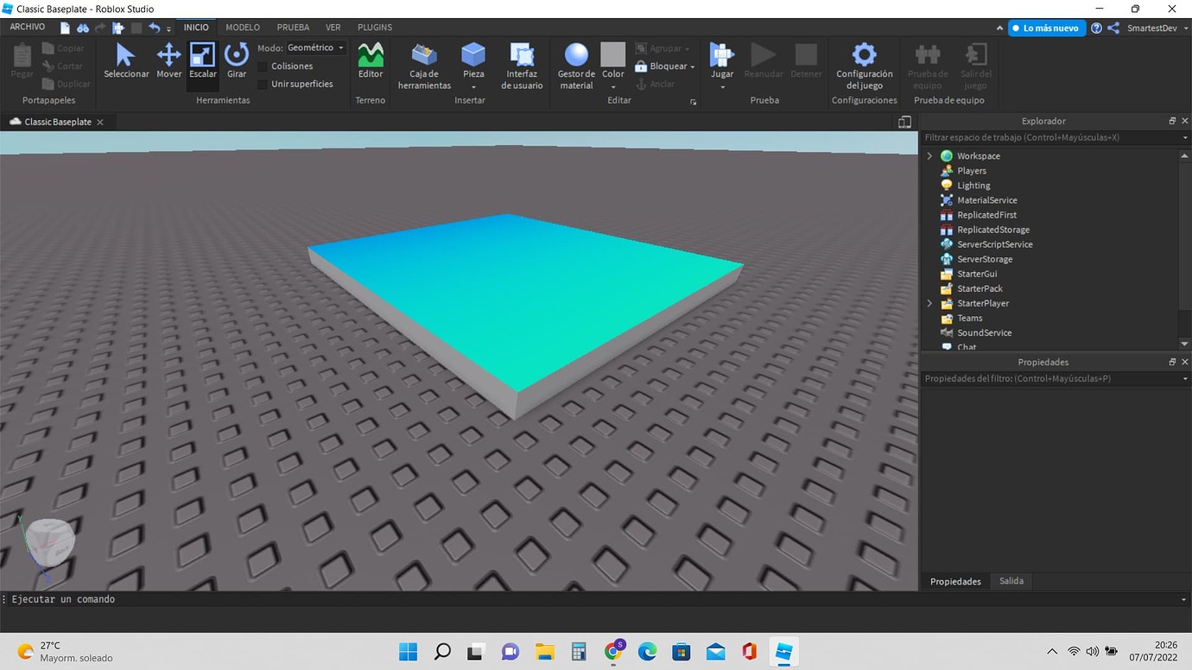Expand Workspace in the Explorador
The height and width of the screenshot is (670, 1192).
(x=929, y=155)
